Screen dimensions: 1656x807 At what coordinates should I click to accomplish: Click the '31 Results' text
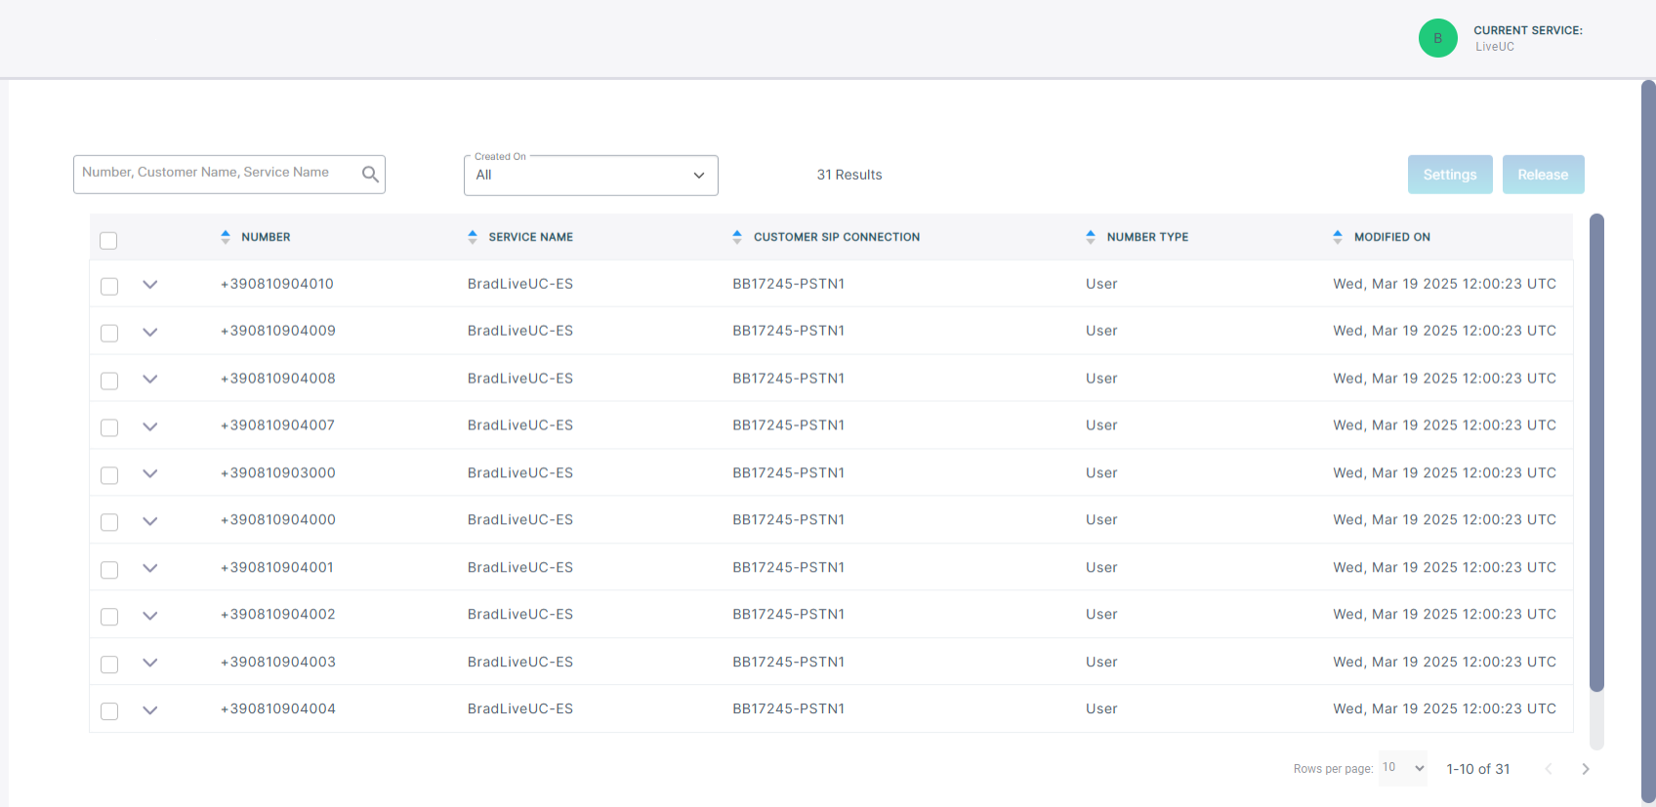point(849,175)
